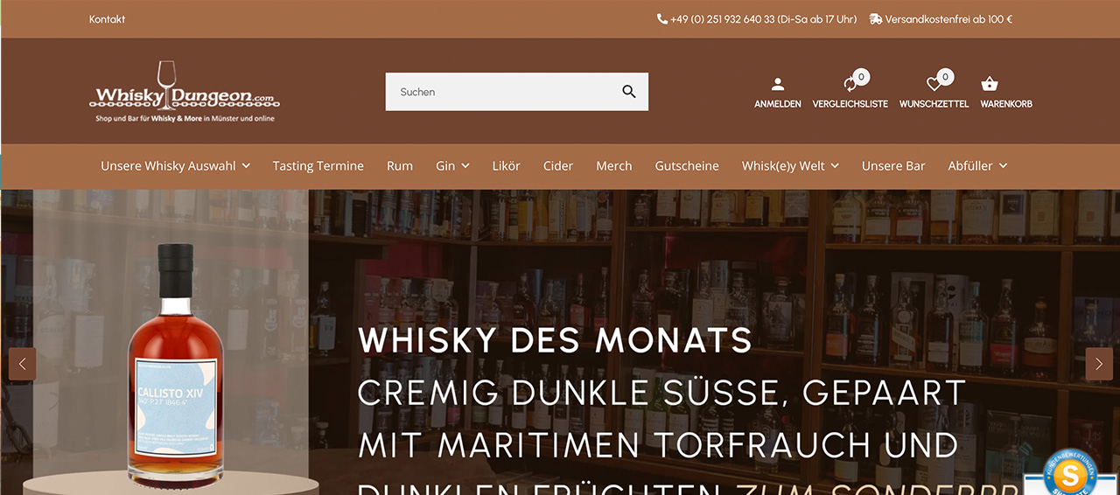Open the Cider category

click(558, 166)
